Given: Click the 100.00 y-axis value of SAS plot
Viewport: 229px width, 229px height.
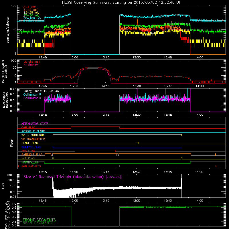Looking at the screenshot, I should click(11, 175).
